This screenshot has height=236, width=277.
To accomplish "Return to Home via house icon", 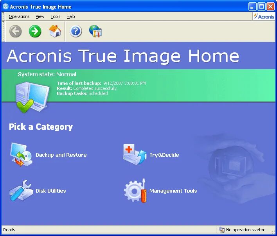I will [55, 31].
